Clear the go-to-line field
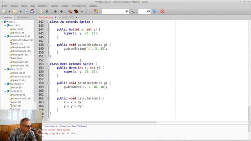Screen dimensions: 251x141 149,11
